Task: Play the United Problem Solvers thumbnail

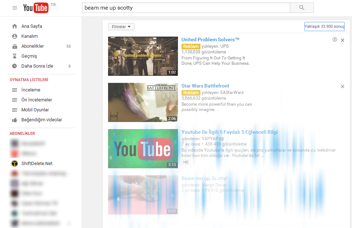Action: [143, 56]
